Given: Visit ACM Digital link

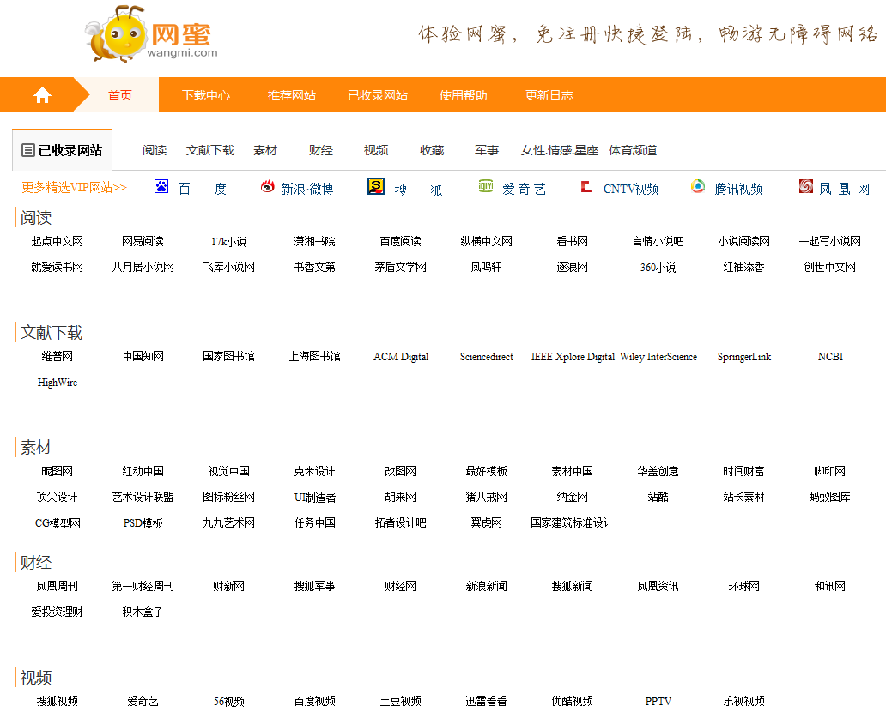Looking at the screenshot, I should coord(401,356).
